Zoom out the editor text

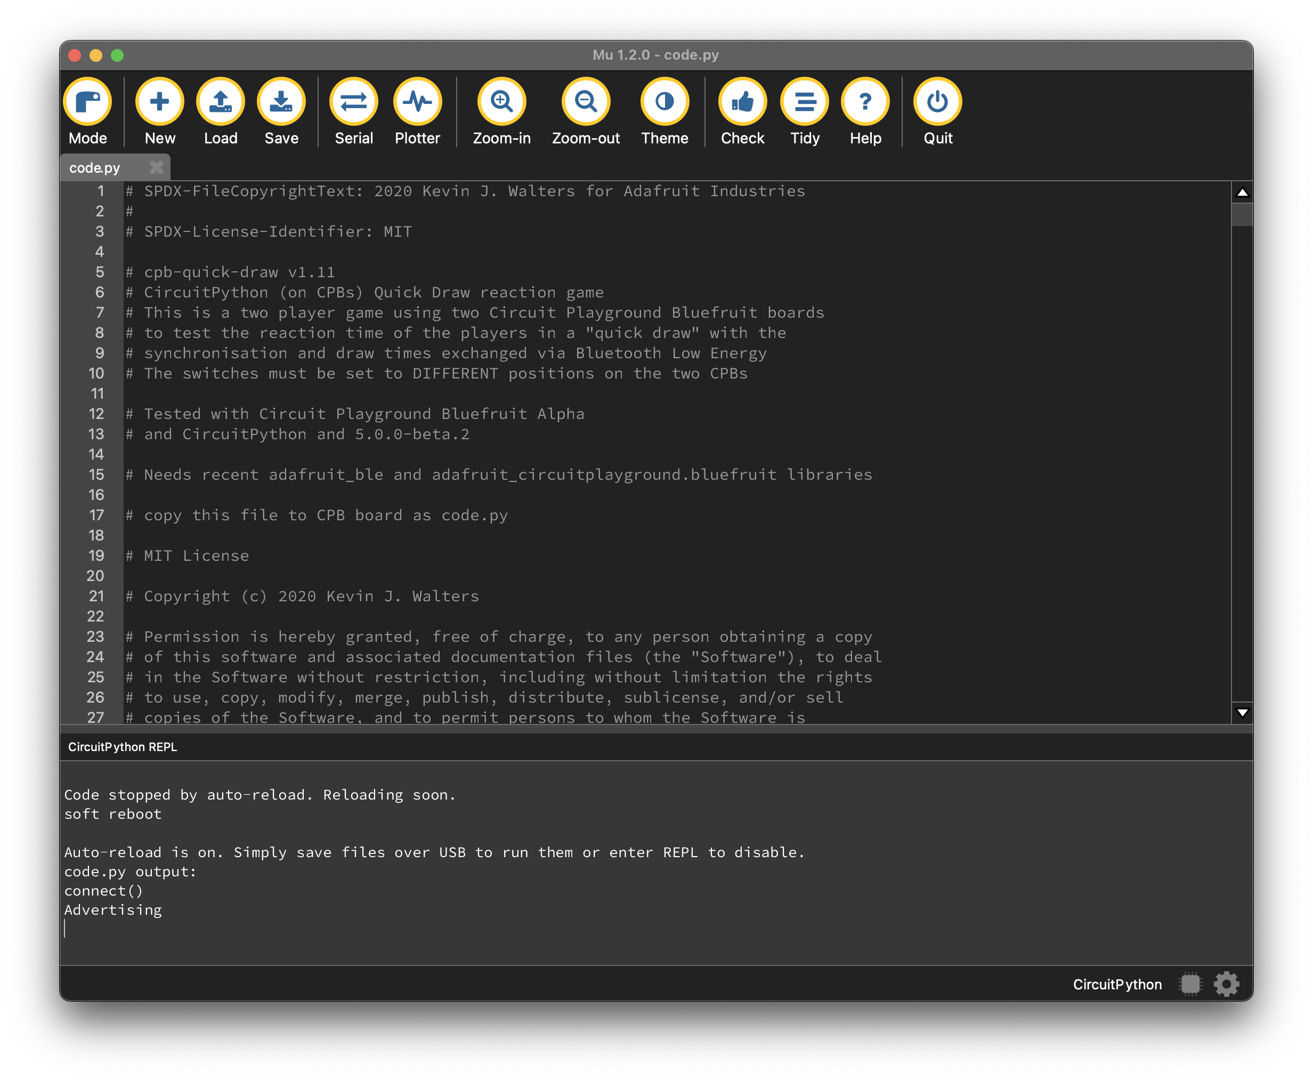pyautogui.click(x=585, y=102)
